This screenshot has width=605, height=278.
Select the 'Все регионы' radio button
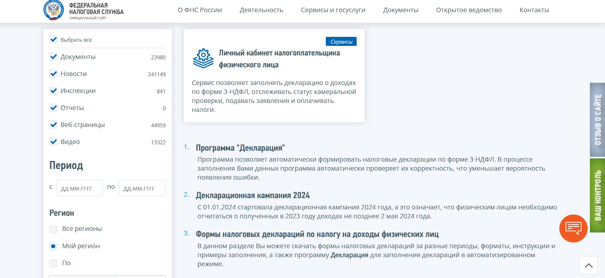pos(53,229)
